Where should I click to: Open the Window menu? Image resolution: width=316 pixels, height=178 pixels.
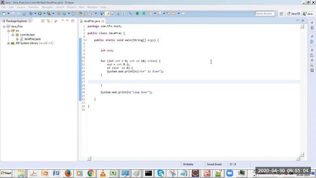[92, 7]
